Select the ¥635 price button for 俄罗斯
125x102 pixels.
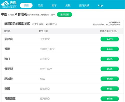pyautogui.click(x=110, y=69)
